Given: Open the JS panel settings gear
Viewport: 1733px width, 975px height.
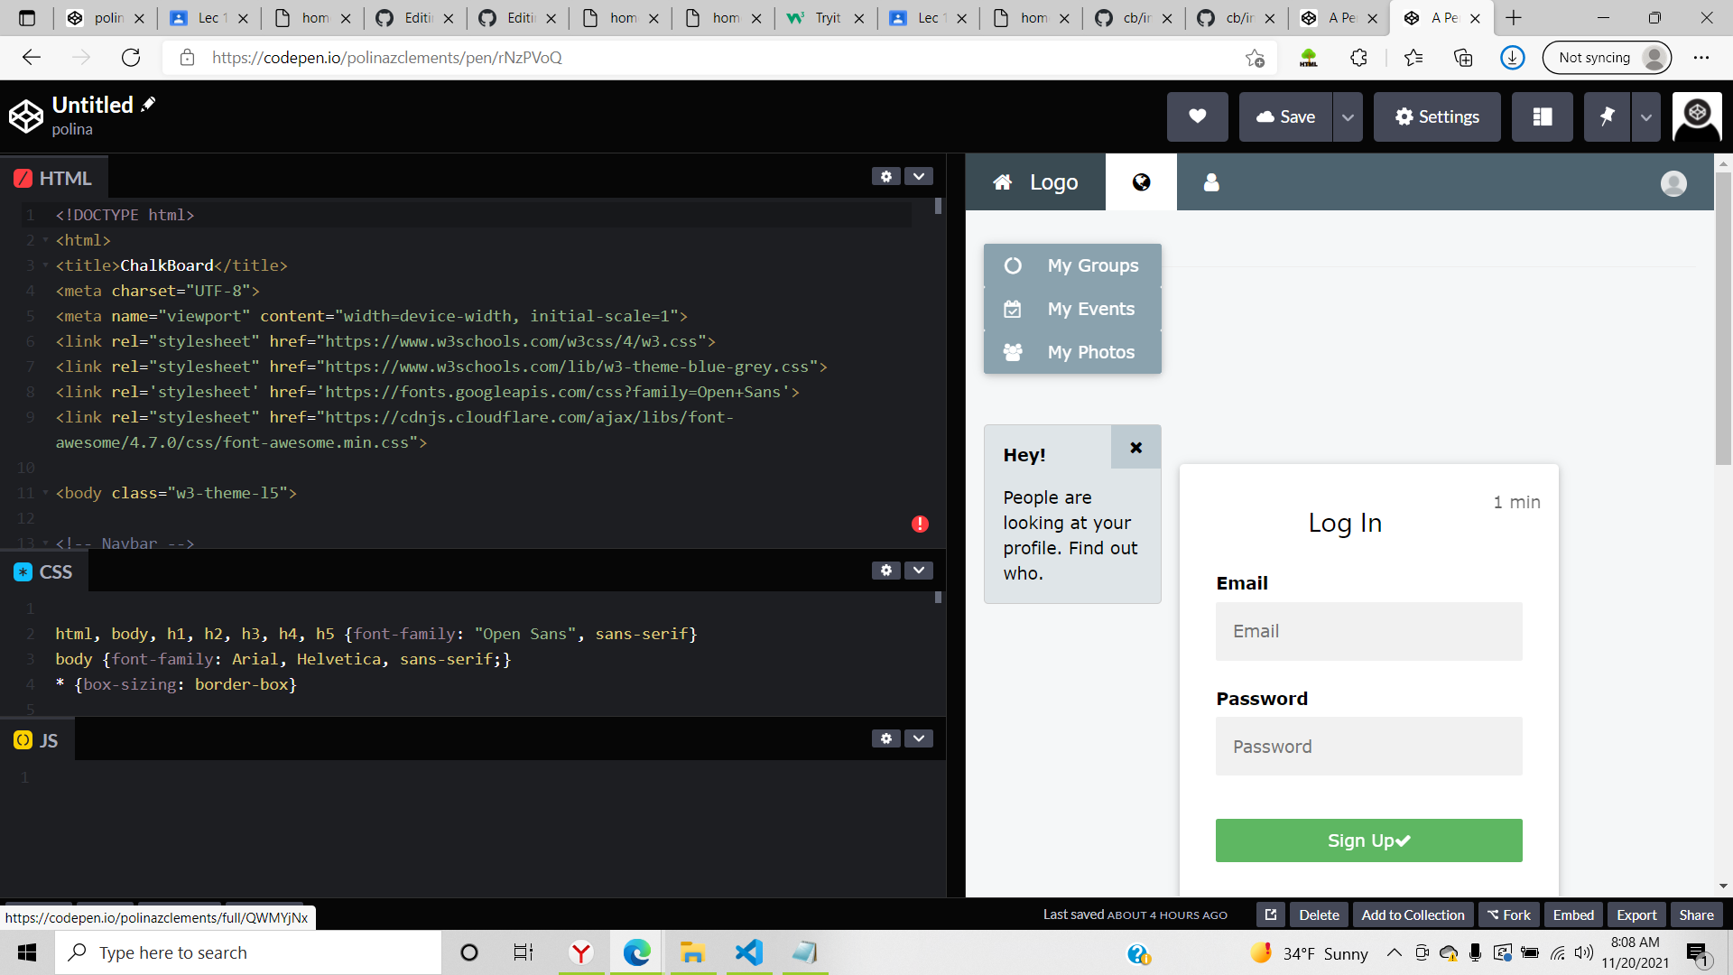Looking at the screenshot, I should click(x=886, y=738).
